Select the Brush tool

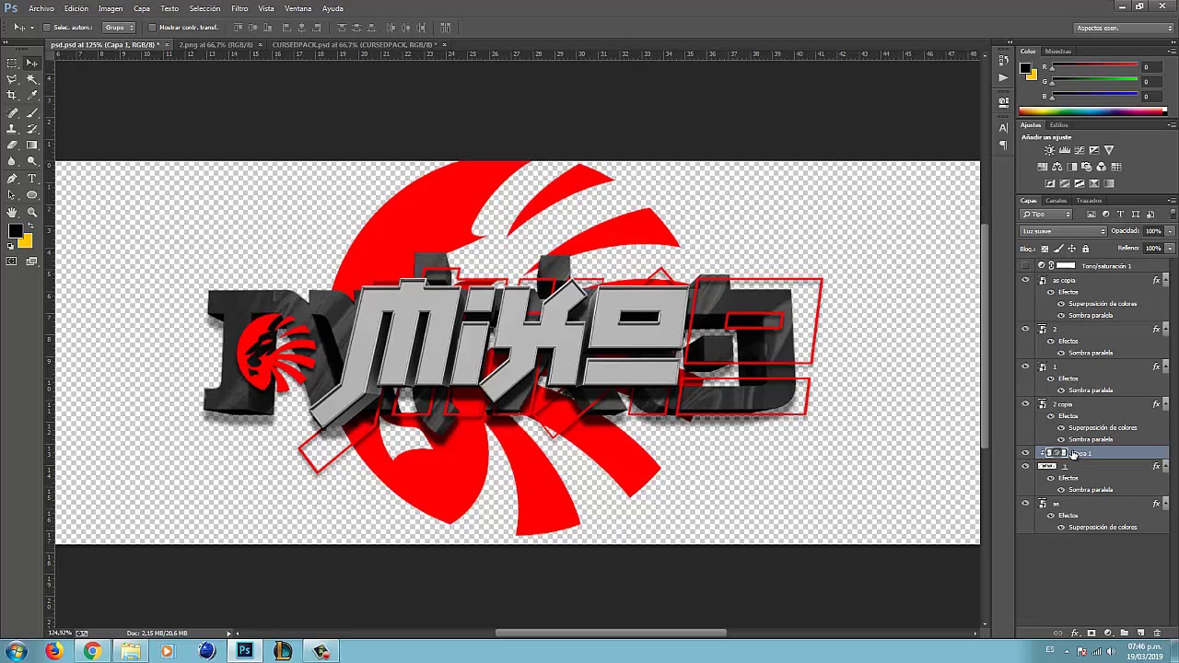pyautogui.click(x=31, y=112)
